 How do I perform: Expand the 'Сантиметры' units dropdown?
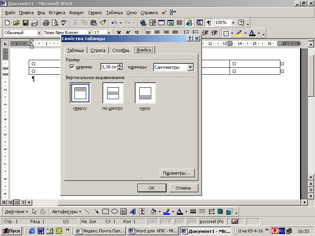pos(191,67)
